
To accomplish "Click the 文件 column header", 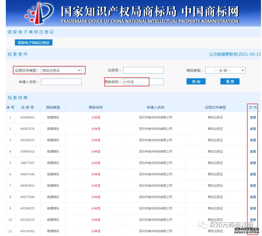I will tap(253, 107).
